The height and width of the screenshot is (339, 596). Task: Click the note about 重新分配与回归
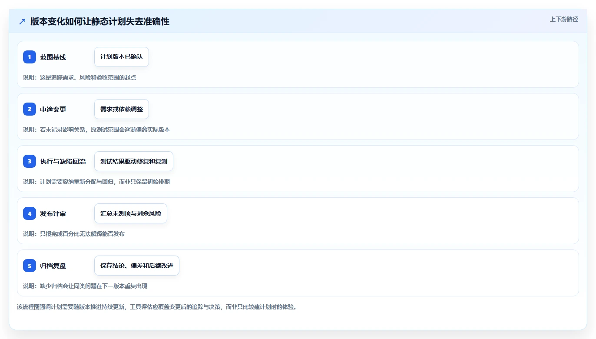(x=96, y=182)
